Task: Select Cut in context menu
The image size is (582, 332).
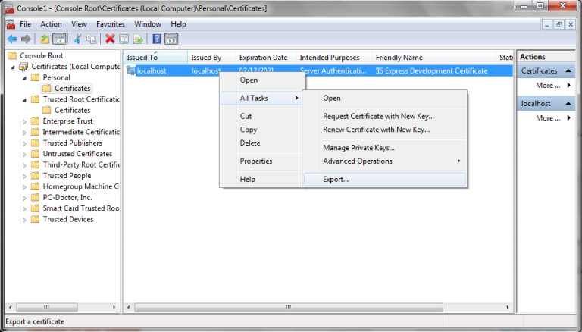Action: tap(261, 116)
